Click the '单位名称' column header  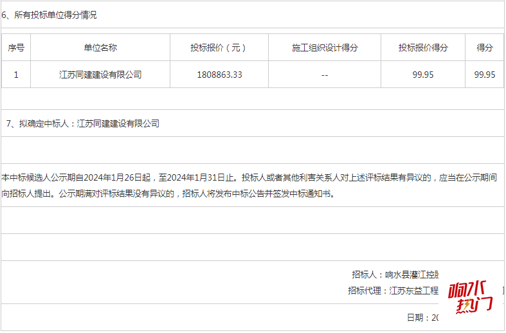tap(100, 48)
